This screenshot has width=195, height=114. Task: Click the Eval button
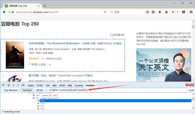tap(191, 90)
